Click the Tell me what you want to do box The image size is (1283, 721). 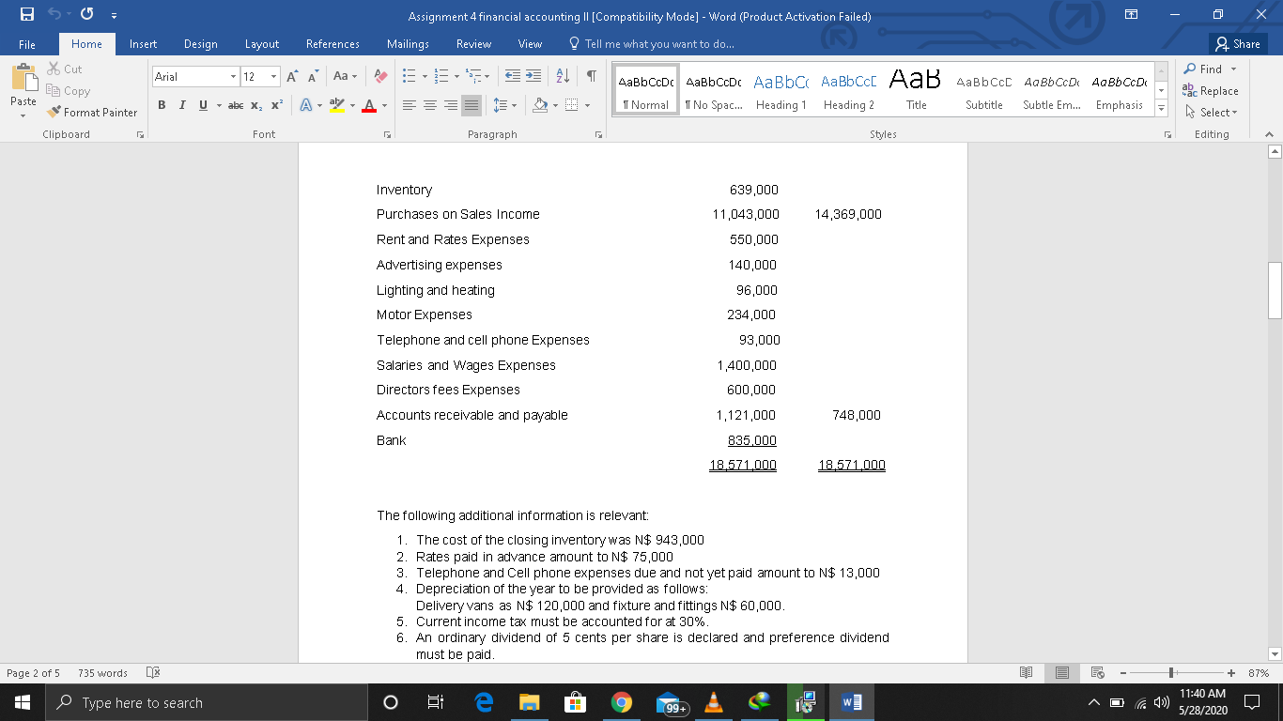click(x=652, y=44)
